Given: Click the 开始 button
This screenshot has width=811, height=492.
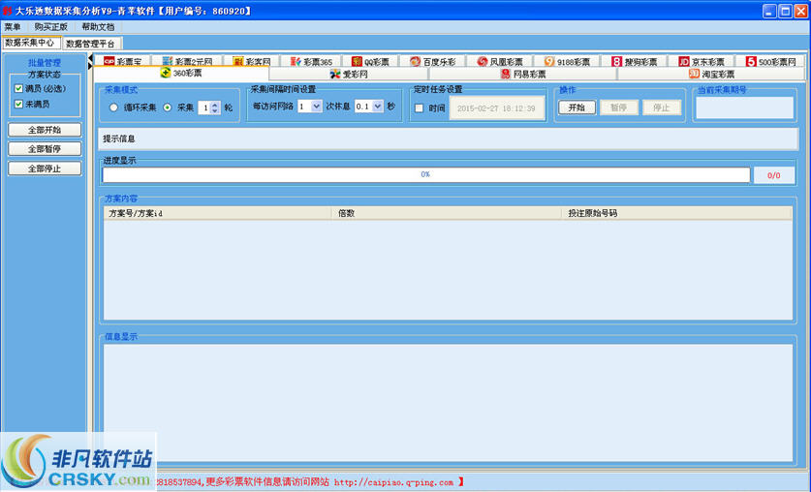Looking at the screenshot, I should click(577, 108).
